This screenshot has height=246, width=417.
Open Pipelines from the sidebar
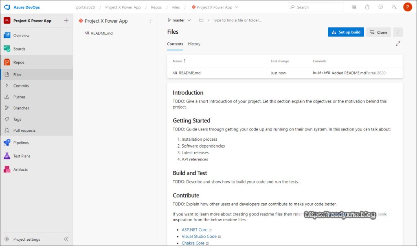21,143
